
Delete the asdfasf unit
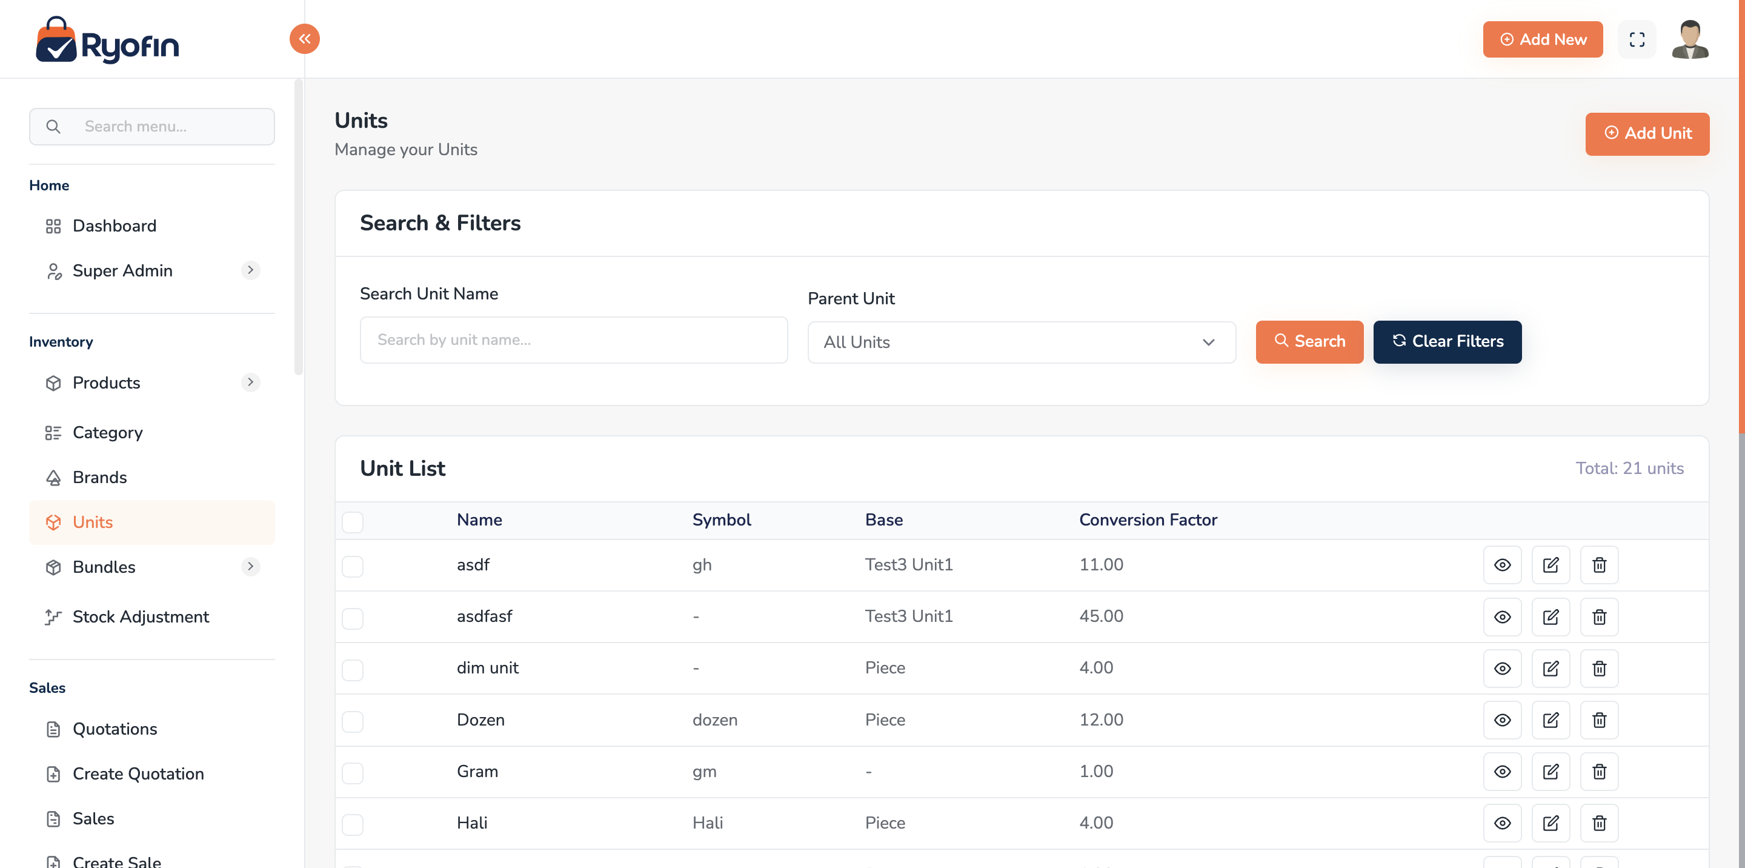tap(1599, 616)
